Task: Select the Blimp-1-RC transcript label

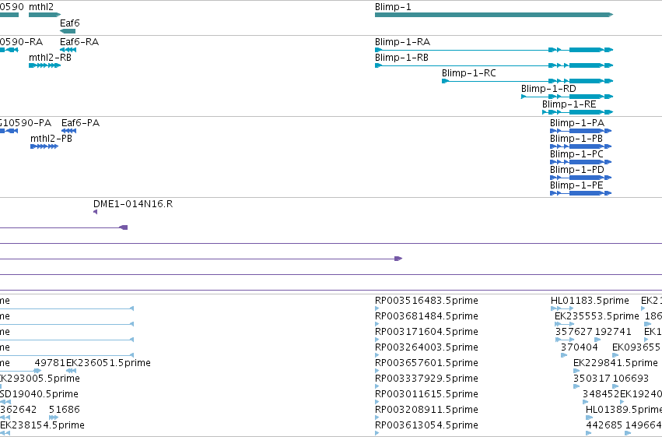Action: (468, 73)
